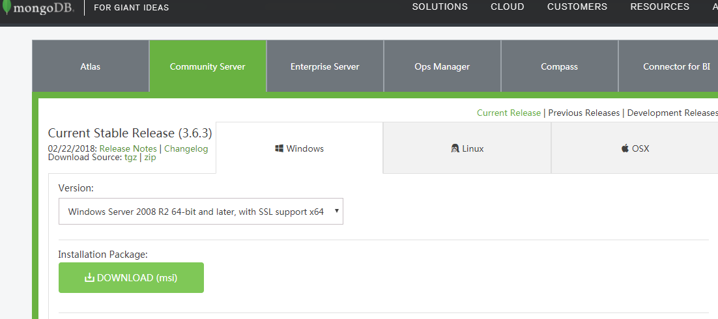Click the 'Installation Package:' label
This screenshot has width=718, height=319.
103,255
